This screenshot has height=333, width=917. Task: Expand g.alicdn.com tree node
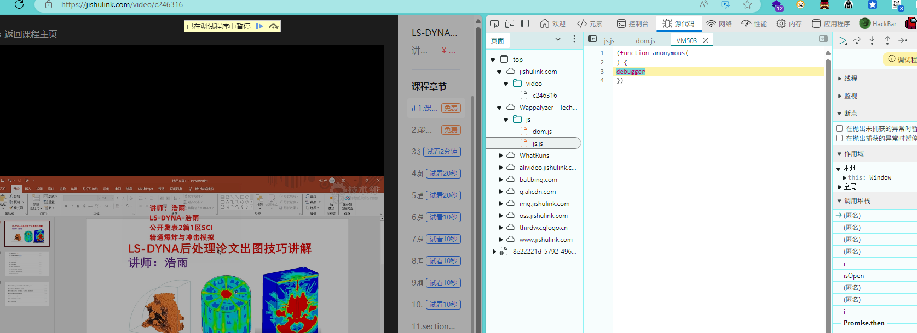500,192
